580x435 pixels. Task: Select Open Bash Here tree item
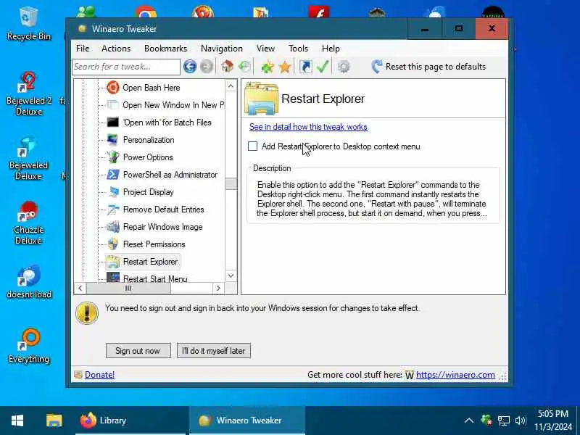coord(152,88)
